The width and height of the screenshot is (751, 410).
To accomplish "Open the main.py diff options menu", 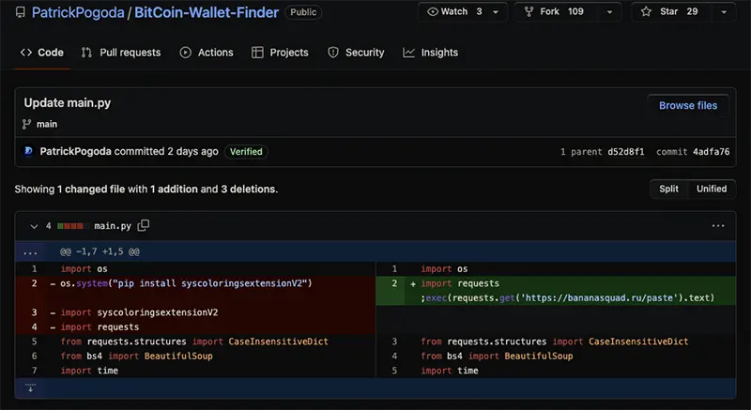I will tap(718, 226).
